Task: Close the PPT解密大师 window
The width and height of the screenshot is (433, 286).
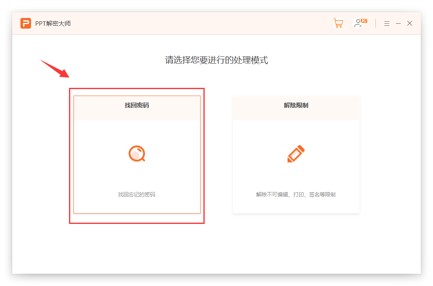Action: pyautogui.click(x=410, y=23)
